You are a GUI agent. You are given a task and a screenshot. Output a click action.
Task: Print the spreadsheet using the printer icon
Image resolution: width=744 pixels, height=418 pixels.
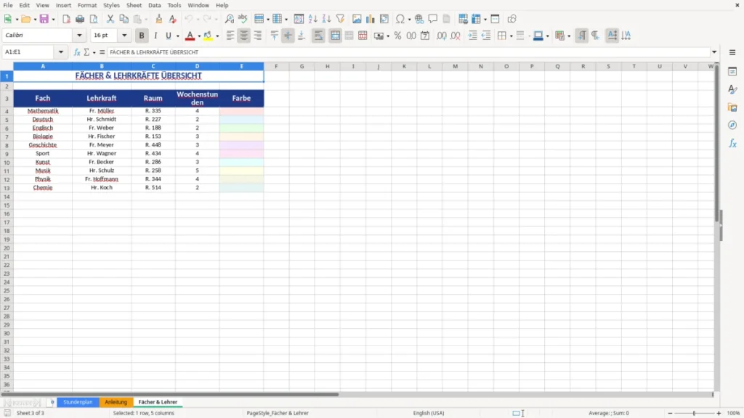pos(80,19)
